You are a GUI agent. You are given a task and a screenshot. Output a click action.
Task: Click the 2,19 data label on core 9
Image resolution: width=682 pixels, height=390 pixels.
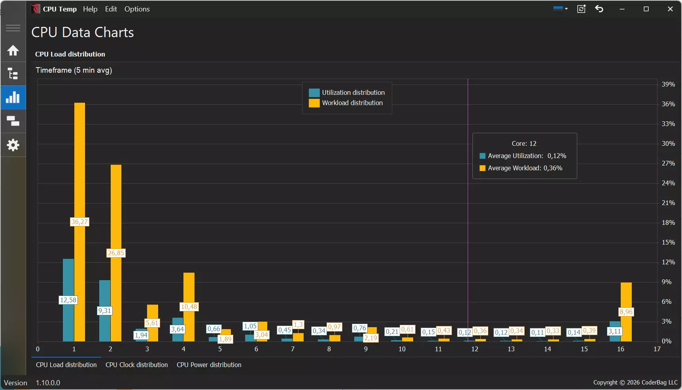coord(371,338)
